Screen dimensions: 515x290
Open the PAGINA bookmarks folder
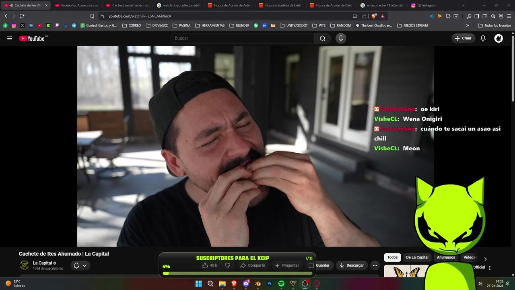(x=181, y=25)
